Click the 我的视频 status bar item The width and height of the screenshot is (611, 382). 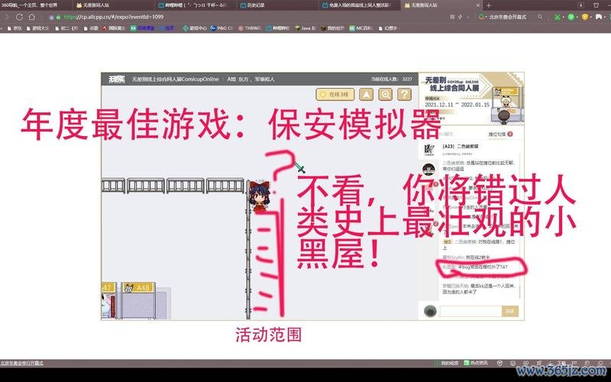click(447, 363)
